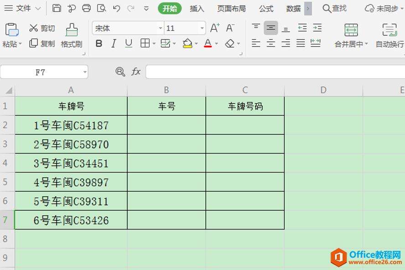Toggle Italic formatting
The height and width of the screenshot is (270, 405).
(x=114, y=43)
